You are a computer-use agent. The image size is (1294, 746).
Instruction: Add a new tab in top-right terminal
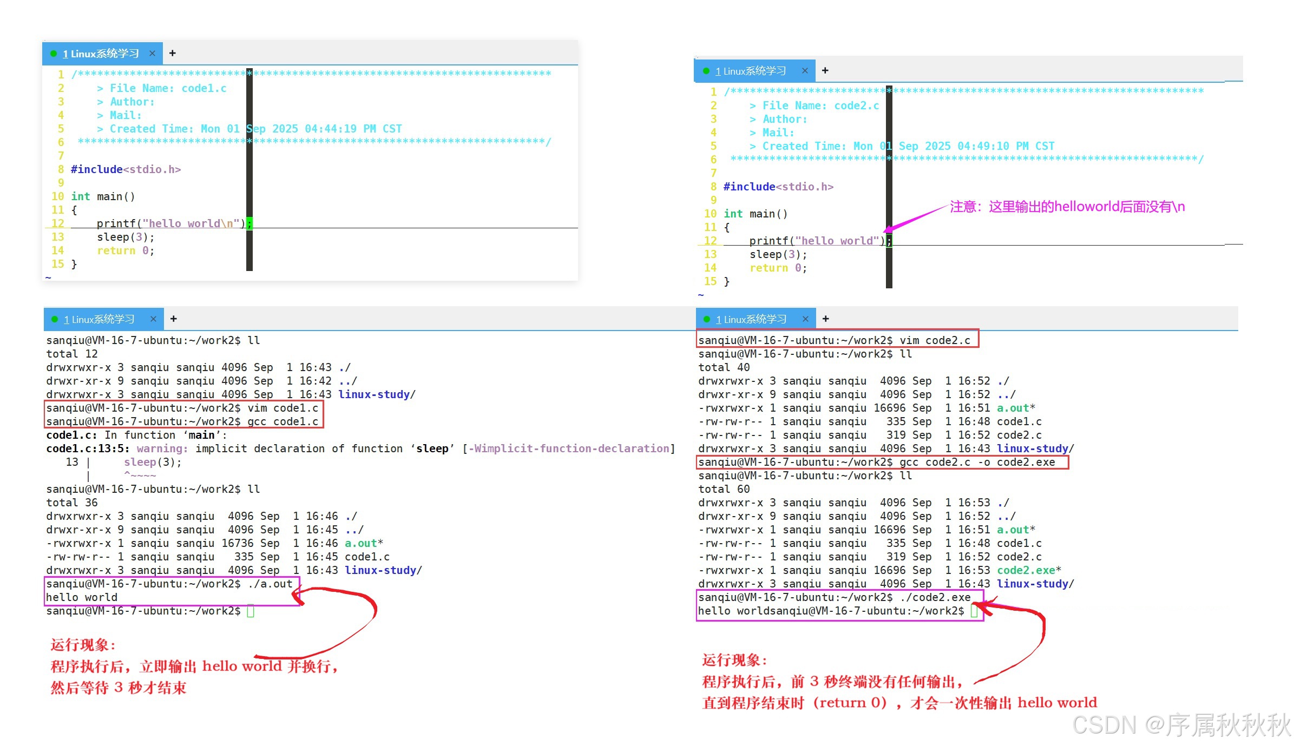825,70
